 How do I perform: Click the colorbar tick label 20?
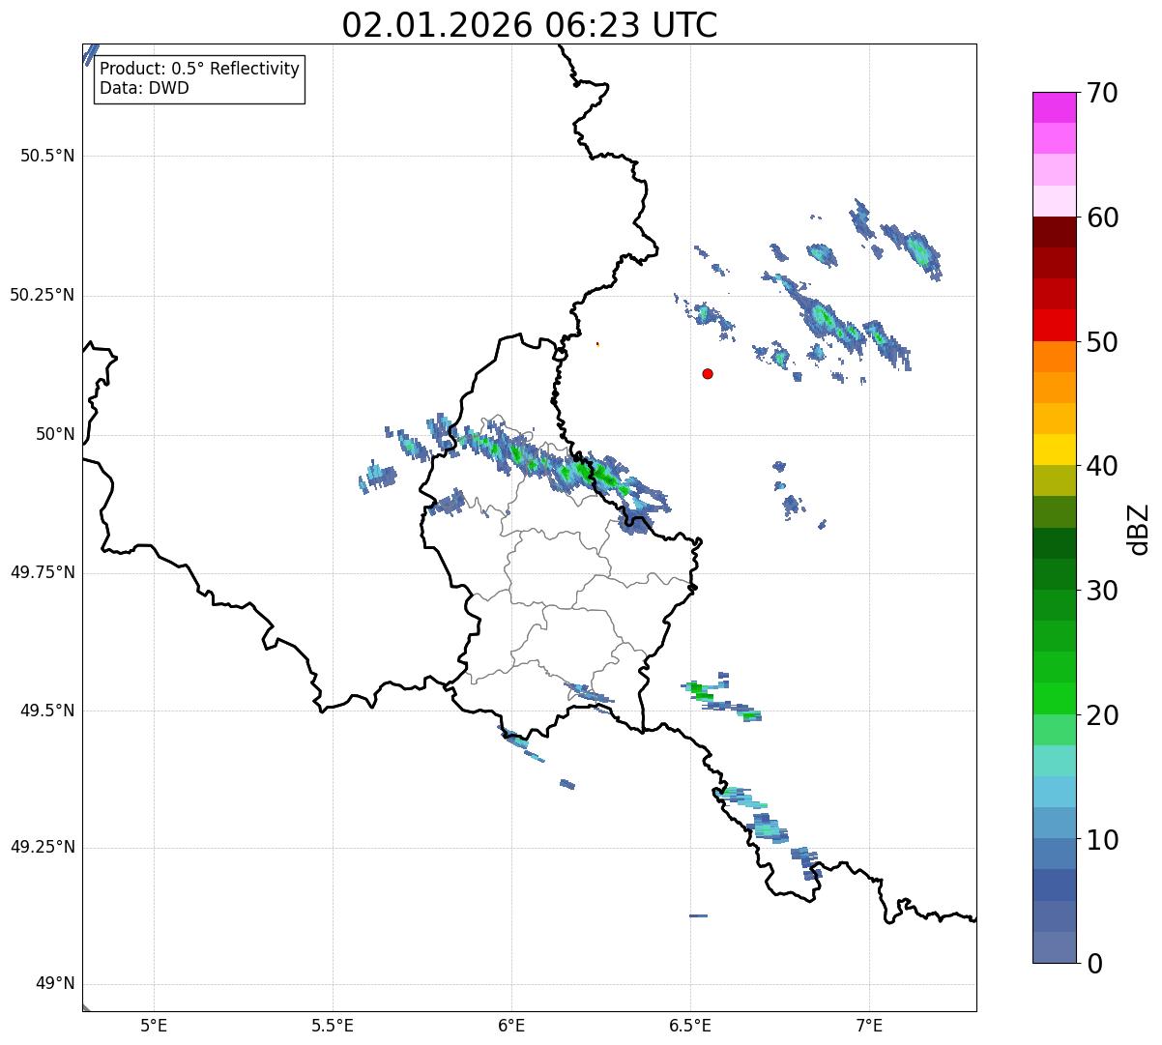1101,716
